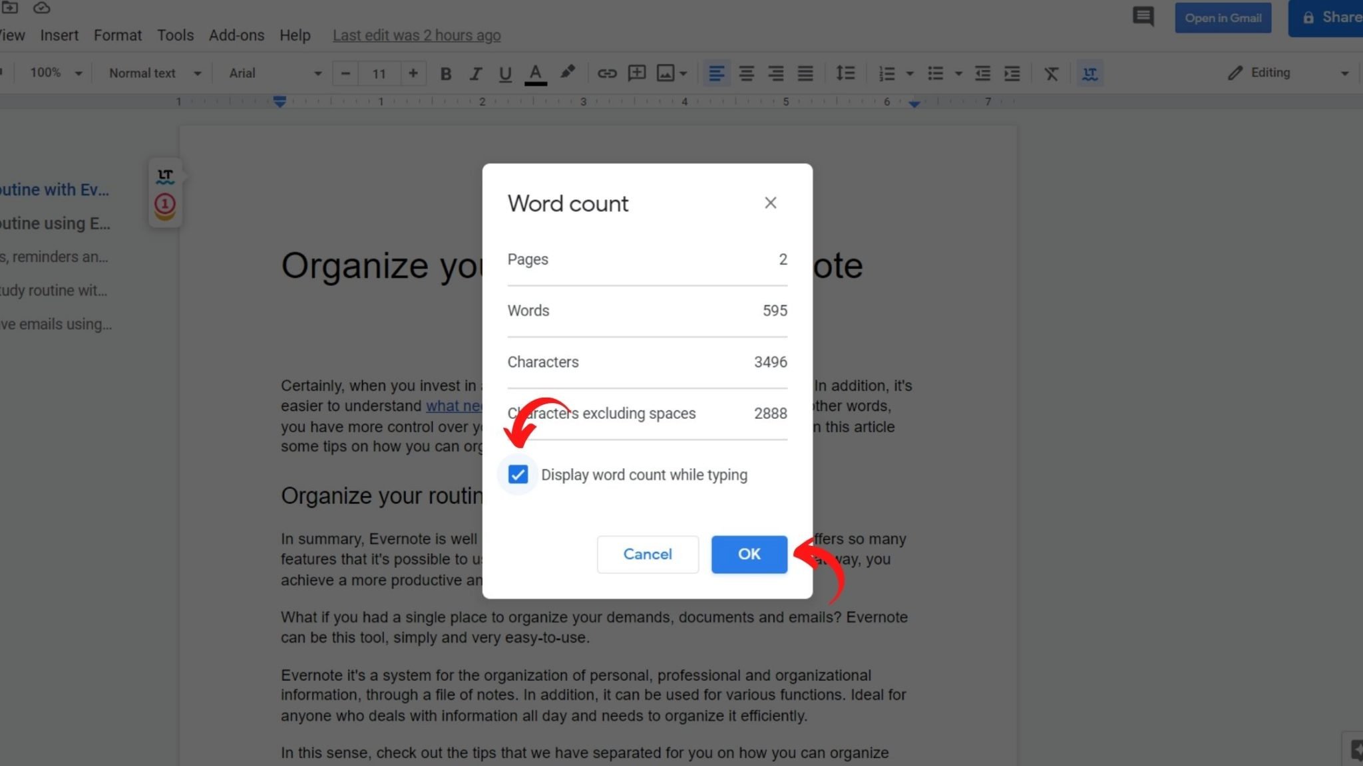
Task: Open the Format menu
Action: pos(118,35)
